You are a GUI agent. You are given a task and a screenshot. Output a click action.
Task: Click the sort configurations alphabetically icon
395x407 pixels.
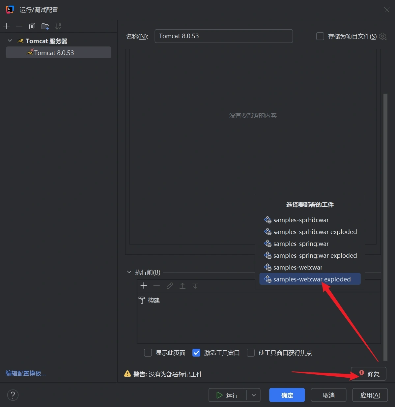pos(58,26)
